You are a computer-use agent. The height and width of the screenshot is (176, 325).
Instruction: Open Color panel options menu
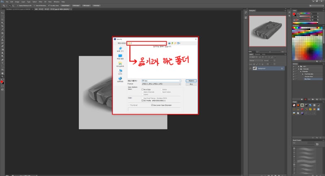point(323,10)
